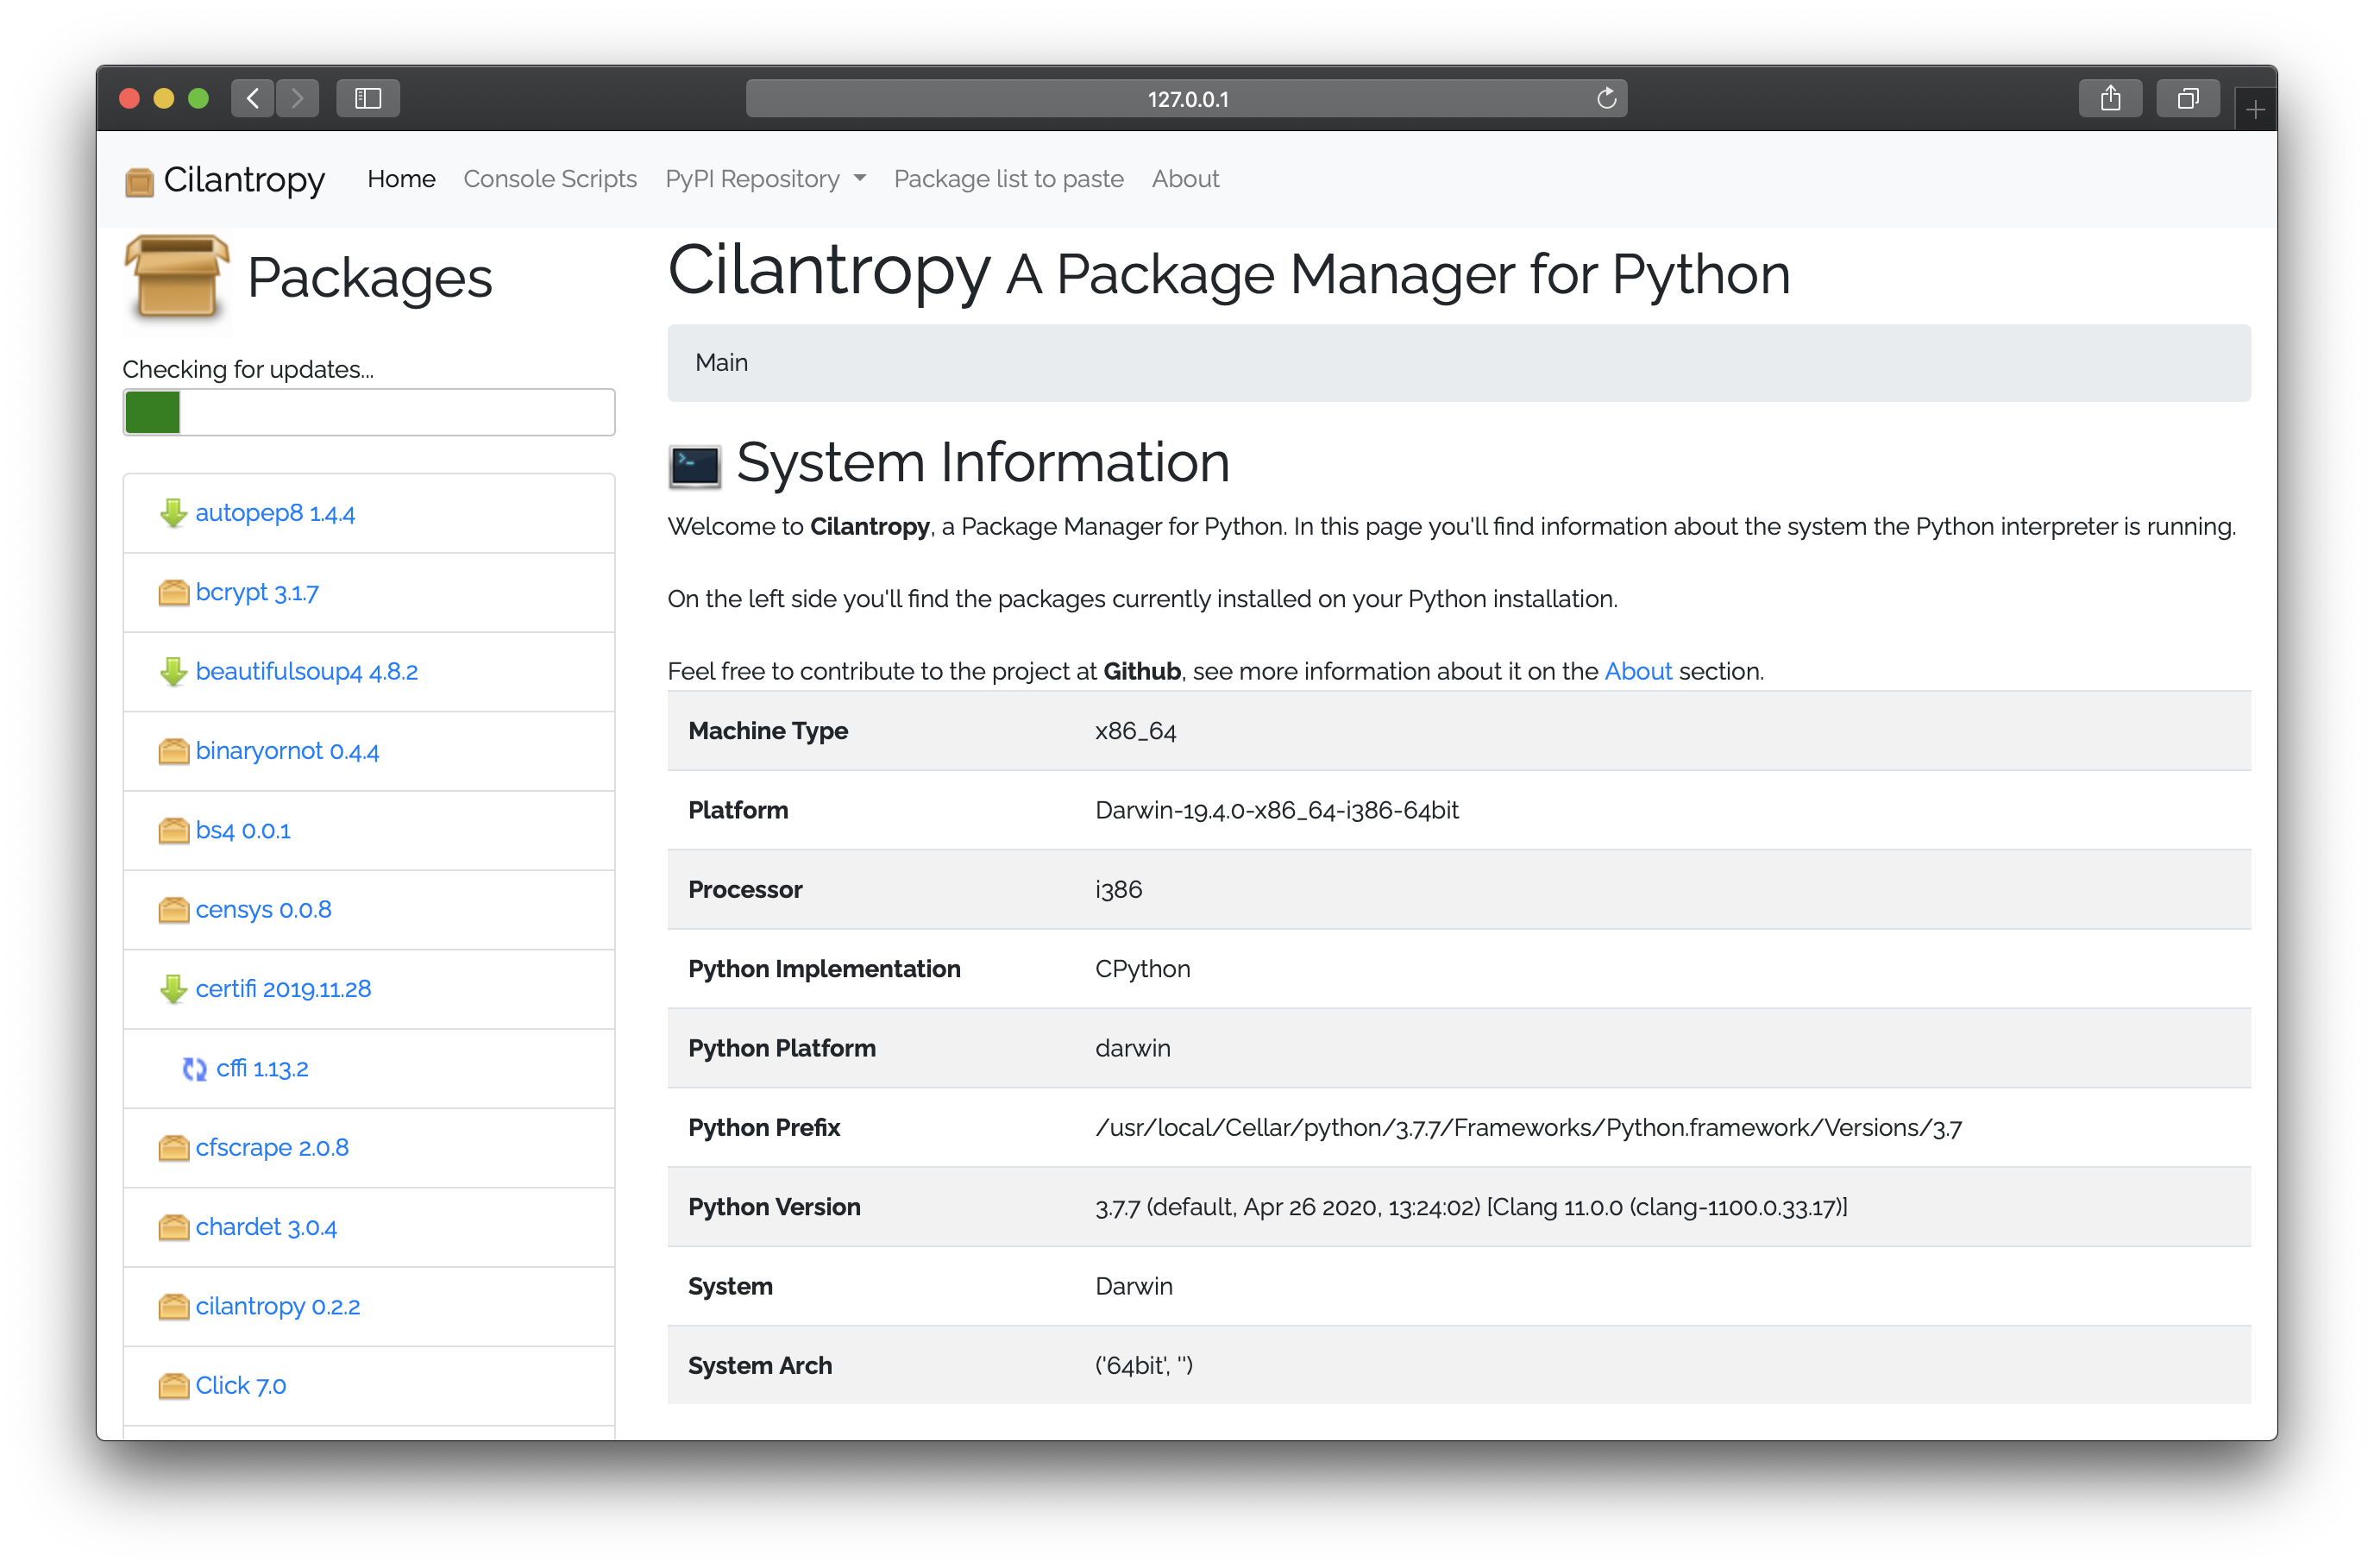Toggle the Safari sidebar button
This screenshot has width=2374, height=1568.
coord(368,98)
